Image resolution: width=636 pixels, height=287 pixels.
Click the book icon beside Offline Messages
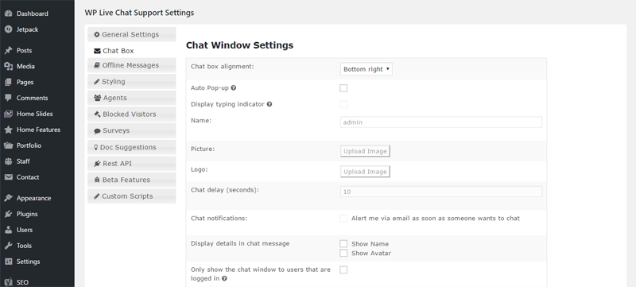point(96,65)
